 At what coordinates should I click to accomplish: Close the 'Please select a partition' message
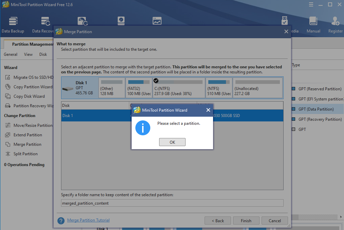[x=208, y=110]
